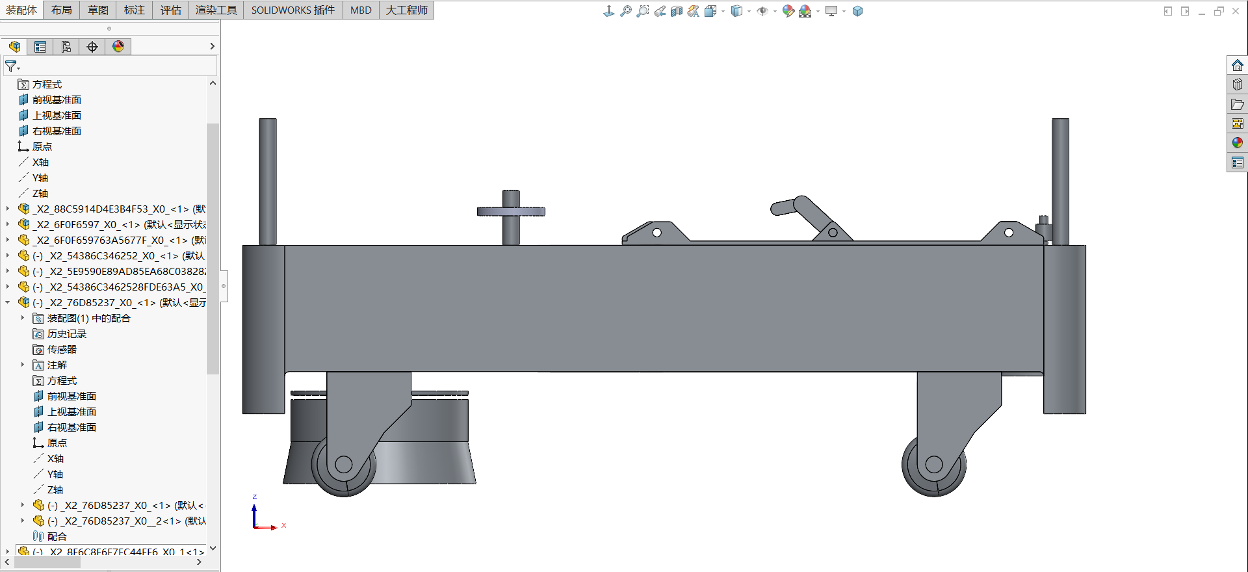Open File Explorer folder in task pane

tap(1237, 104)
